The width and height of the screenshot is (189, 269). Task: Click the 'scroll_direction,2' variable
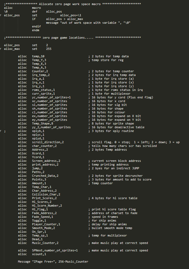click(48, 142)
